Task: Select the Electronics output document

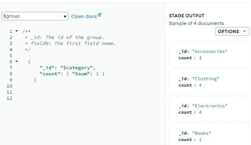Action: pos(209,109)
